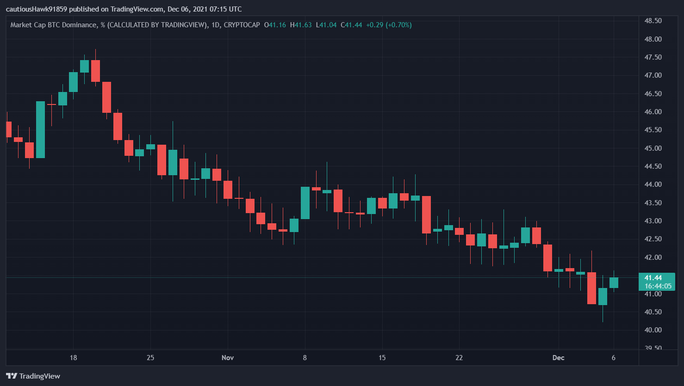Image resolution: width=684 pixels, height=386 pixels.
Task: Select the low value L41.04
Action: pos(325,25)
